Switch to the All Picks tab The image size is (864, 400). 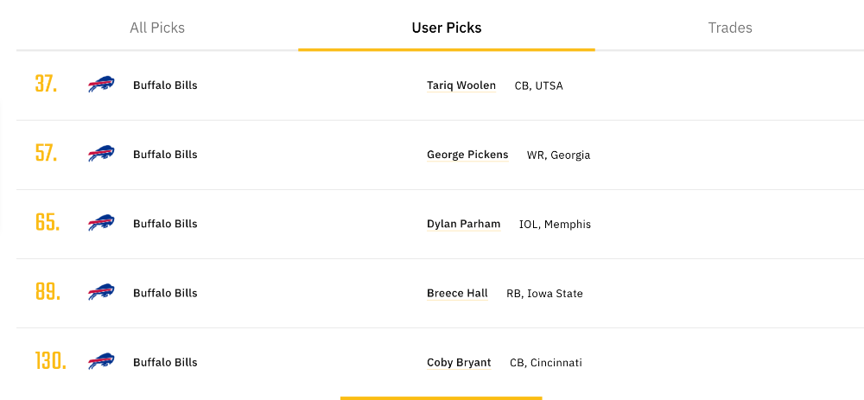click(x=157, y=28)
